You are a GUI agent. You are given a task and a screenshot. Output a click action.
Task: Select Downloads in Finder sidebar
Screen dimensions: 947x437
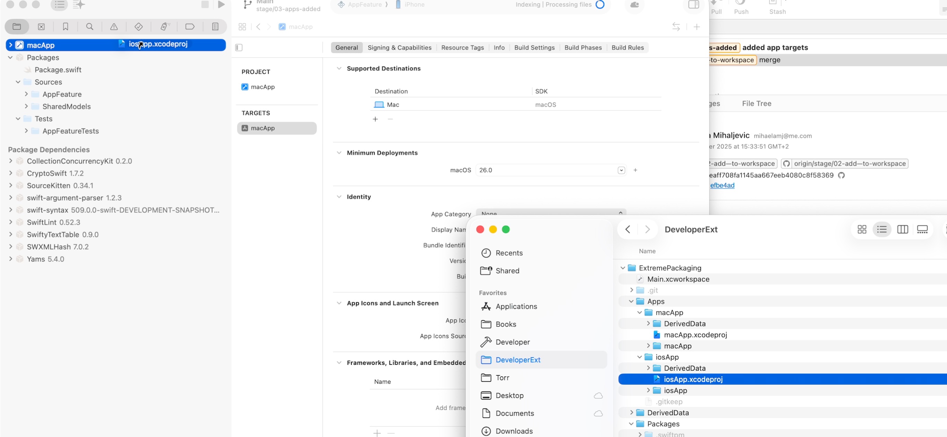[x=514, y=431]
